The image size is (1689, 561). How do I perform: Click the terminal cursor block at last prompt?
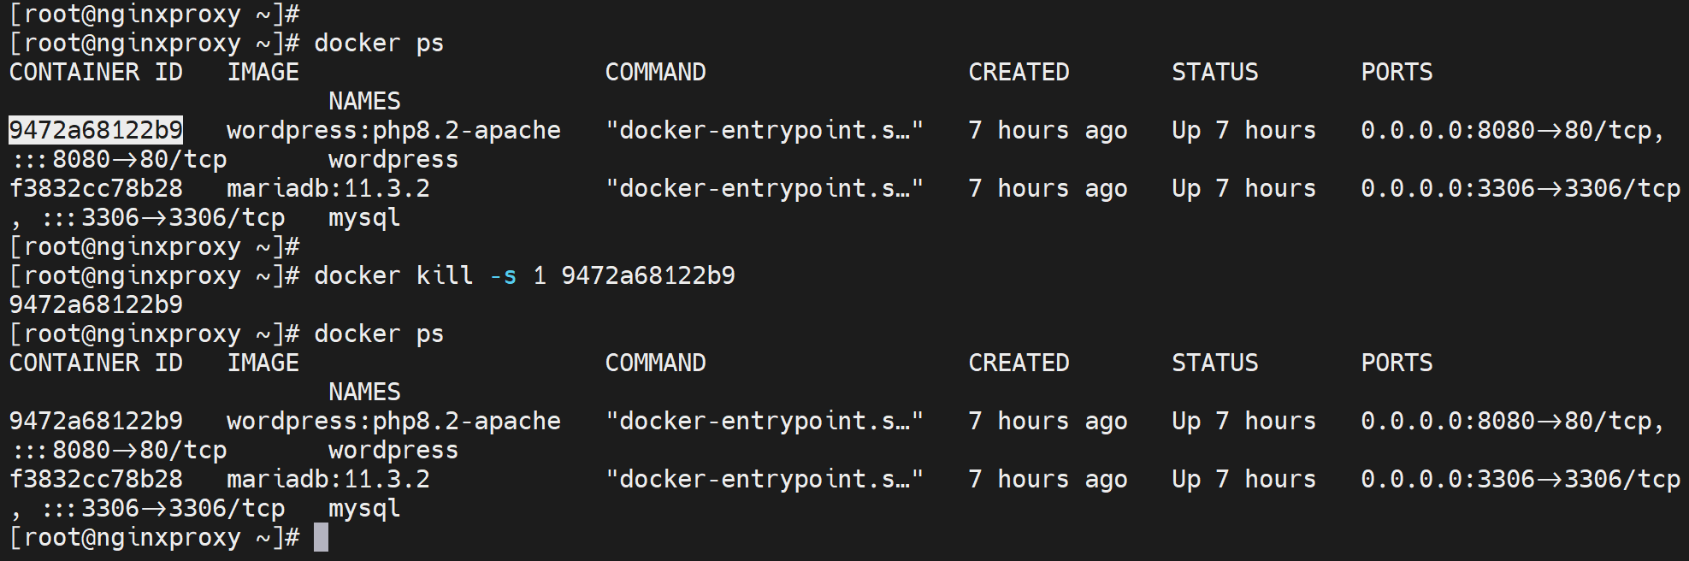[321, 537]
